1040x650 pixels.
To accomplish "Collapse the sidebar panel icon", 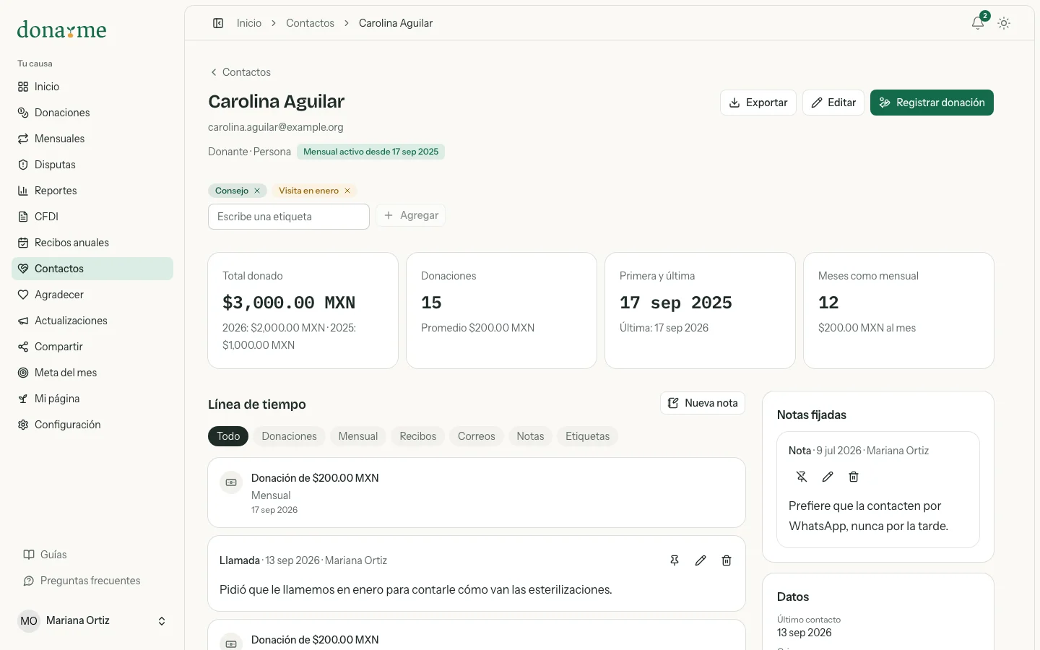I will click(218, 23).
